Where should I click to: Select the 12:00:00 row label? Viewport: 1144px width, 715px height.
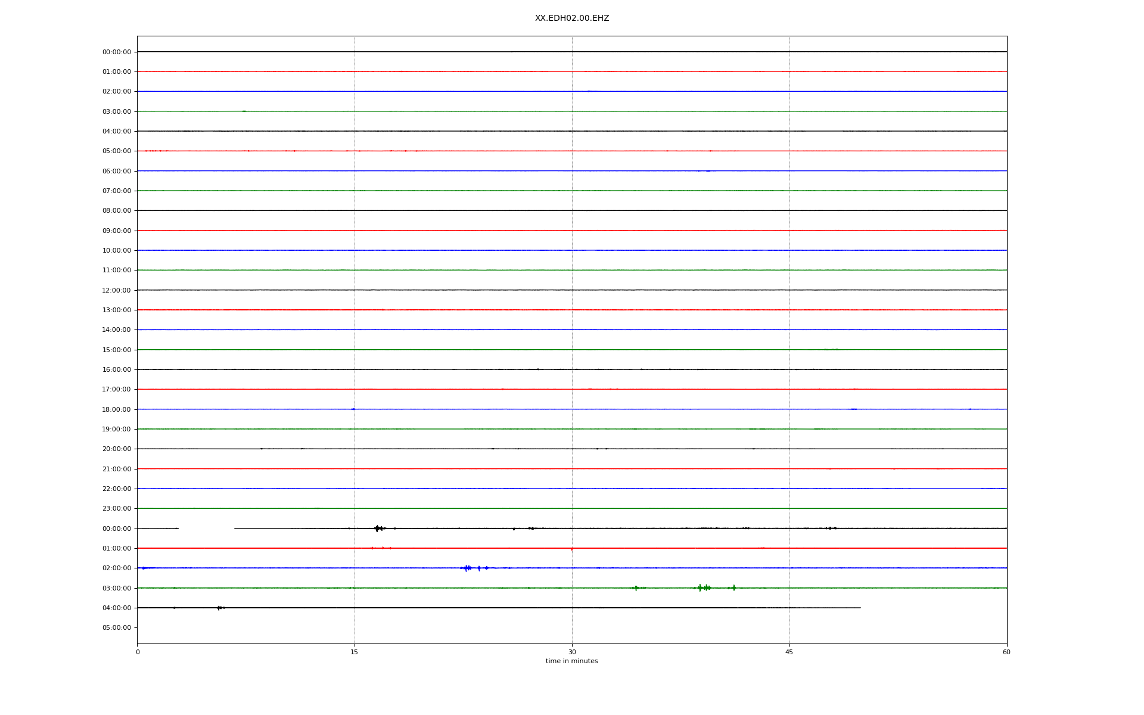pos(117,291)
